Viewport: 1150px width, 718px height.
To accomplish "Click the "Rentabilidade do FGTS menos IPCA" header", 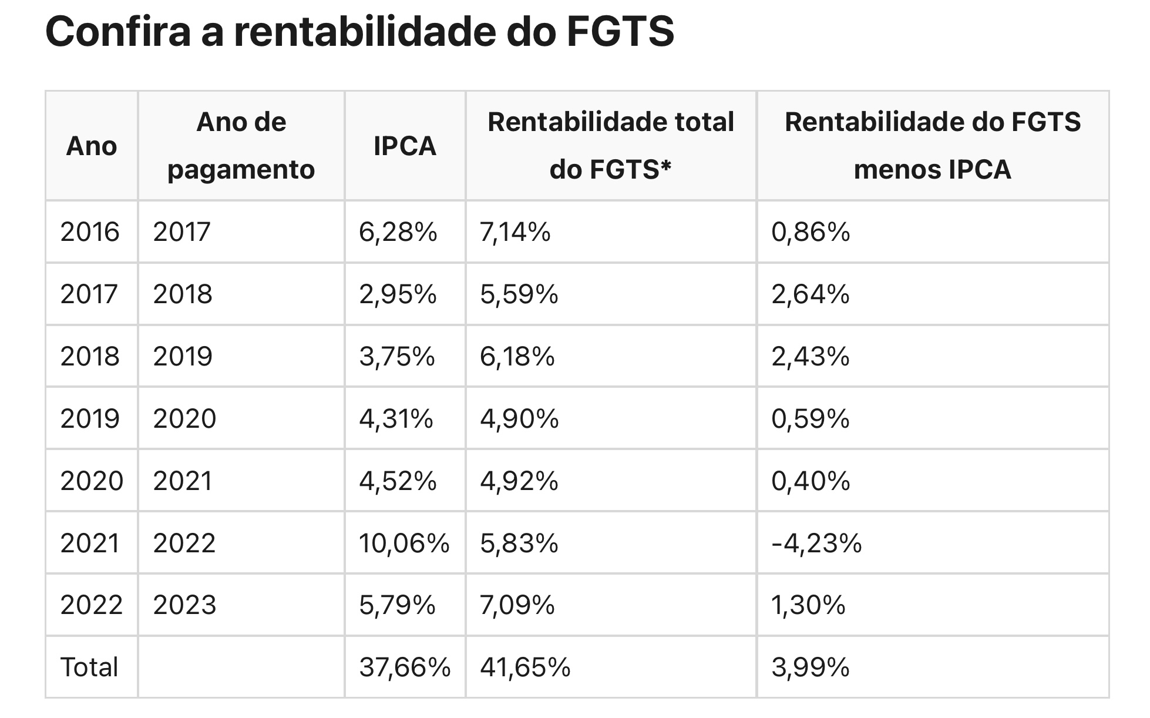I will coord(932,146).
